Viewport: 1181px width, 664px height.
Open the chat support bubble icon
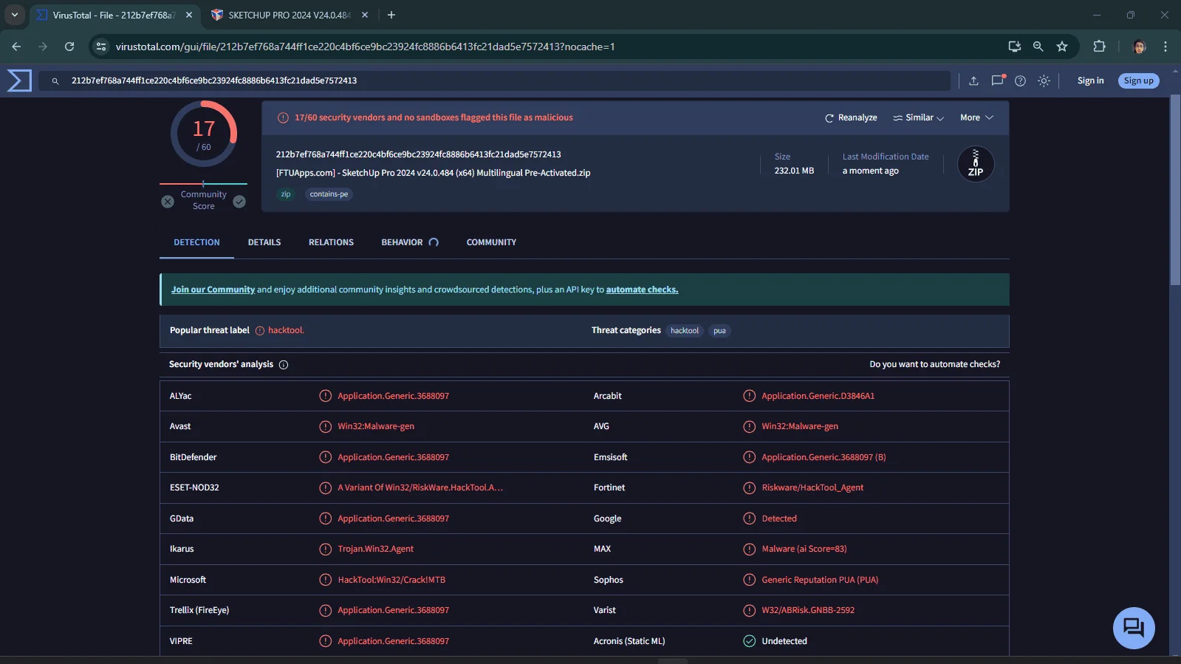(x=1134, y=628)
